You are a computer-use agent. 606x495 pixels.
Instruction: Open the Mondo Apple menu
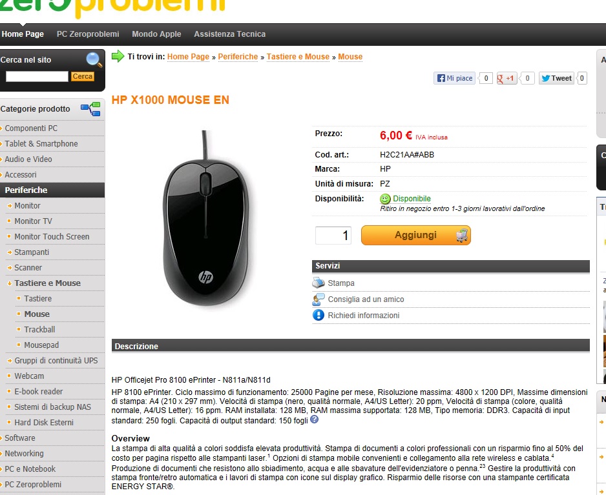coord(156,34)
